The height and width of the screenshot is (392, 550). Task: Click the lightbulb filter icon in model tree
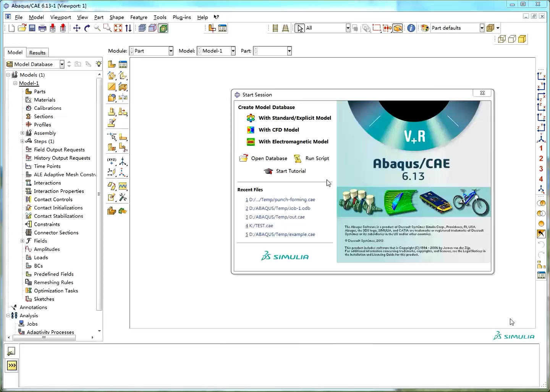point(99,64)
